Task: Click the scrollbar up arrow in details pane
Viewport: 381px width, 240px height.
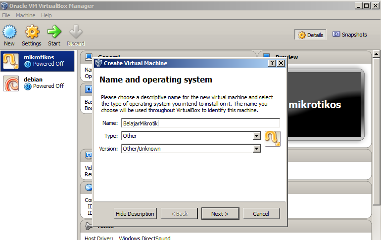Action: pos(376,54)
